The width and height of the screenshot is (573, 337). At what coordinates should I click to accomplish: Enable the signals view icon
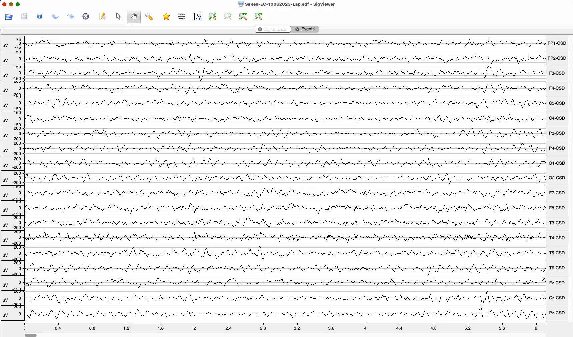(x=182, y=16)
